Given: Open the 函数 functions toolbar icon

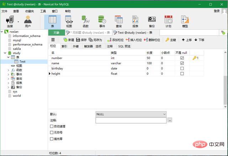Looking at the screenshot, I should coord(85,21).
